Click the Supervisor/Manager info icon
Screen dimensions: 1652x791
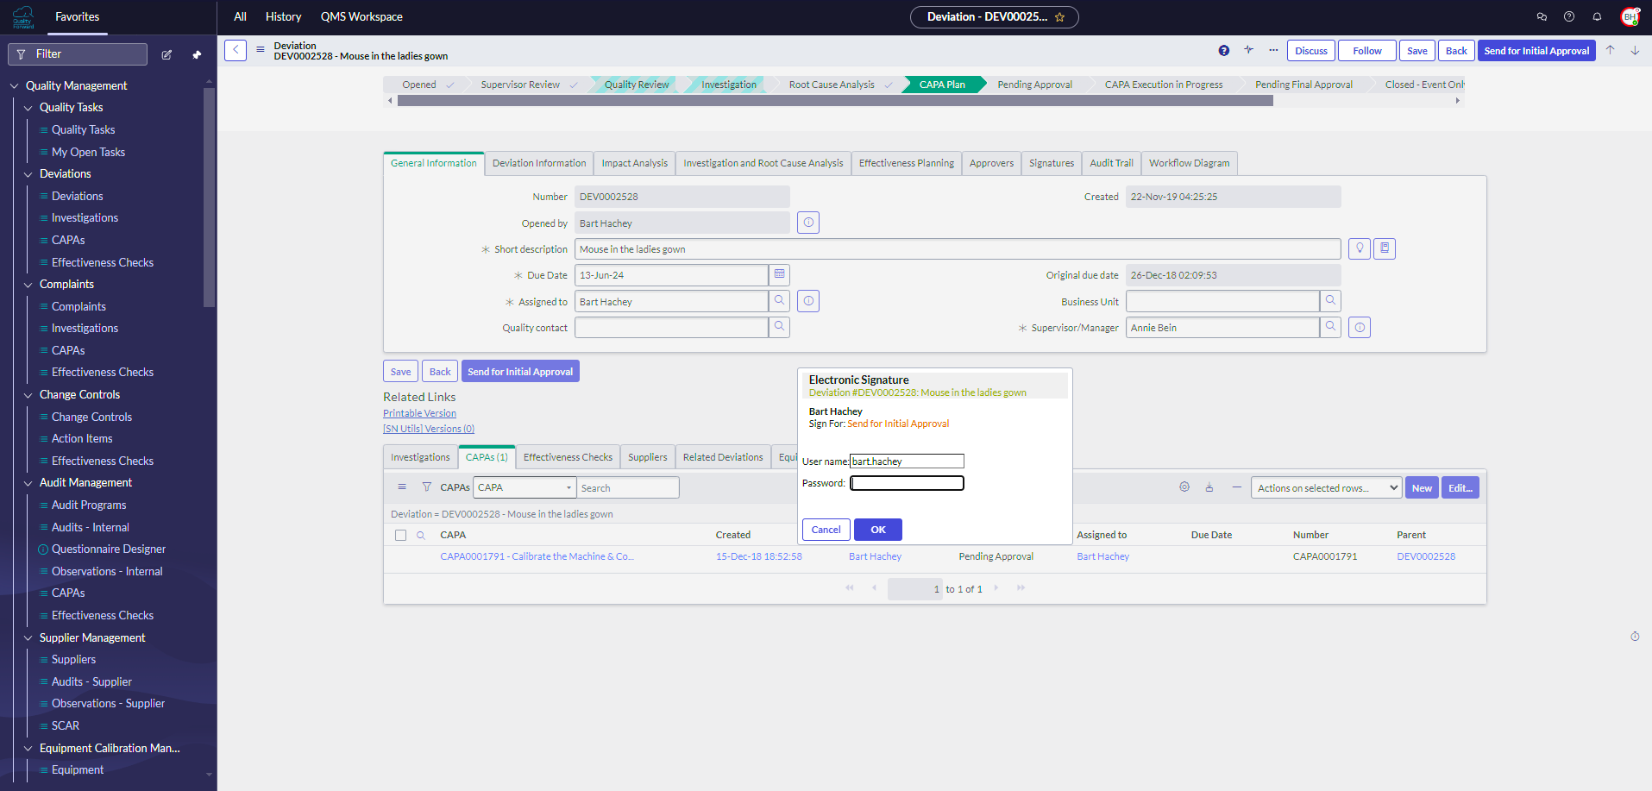click(1360, 328)
